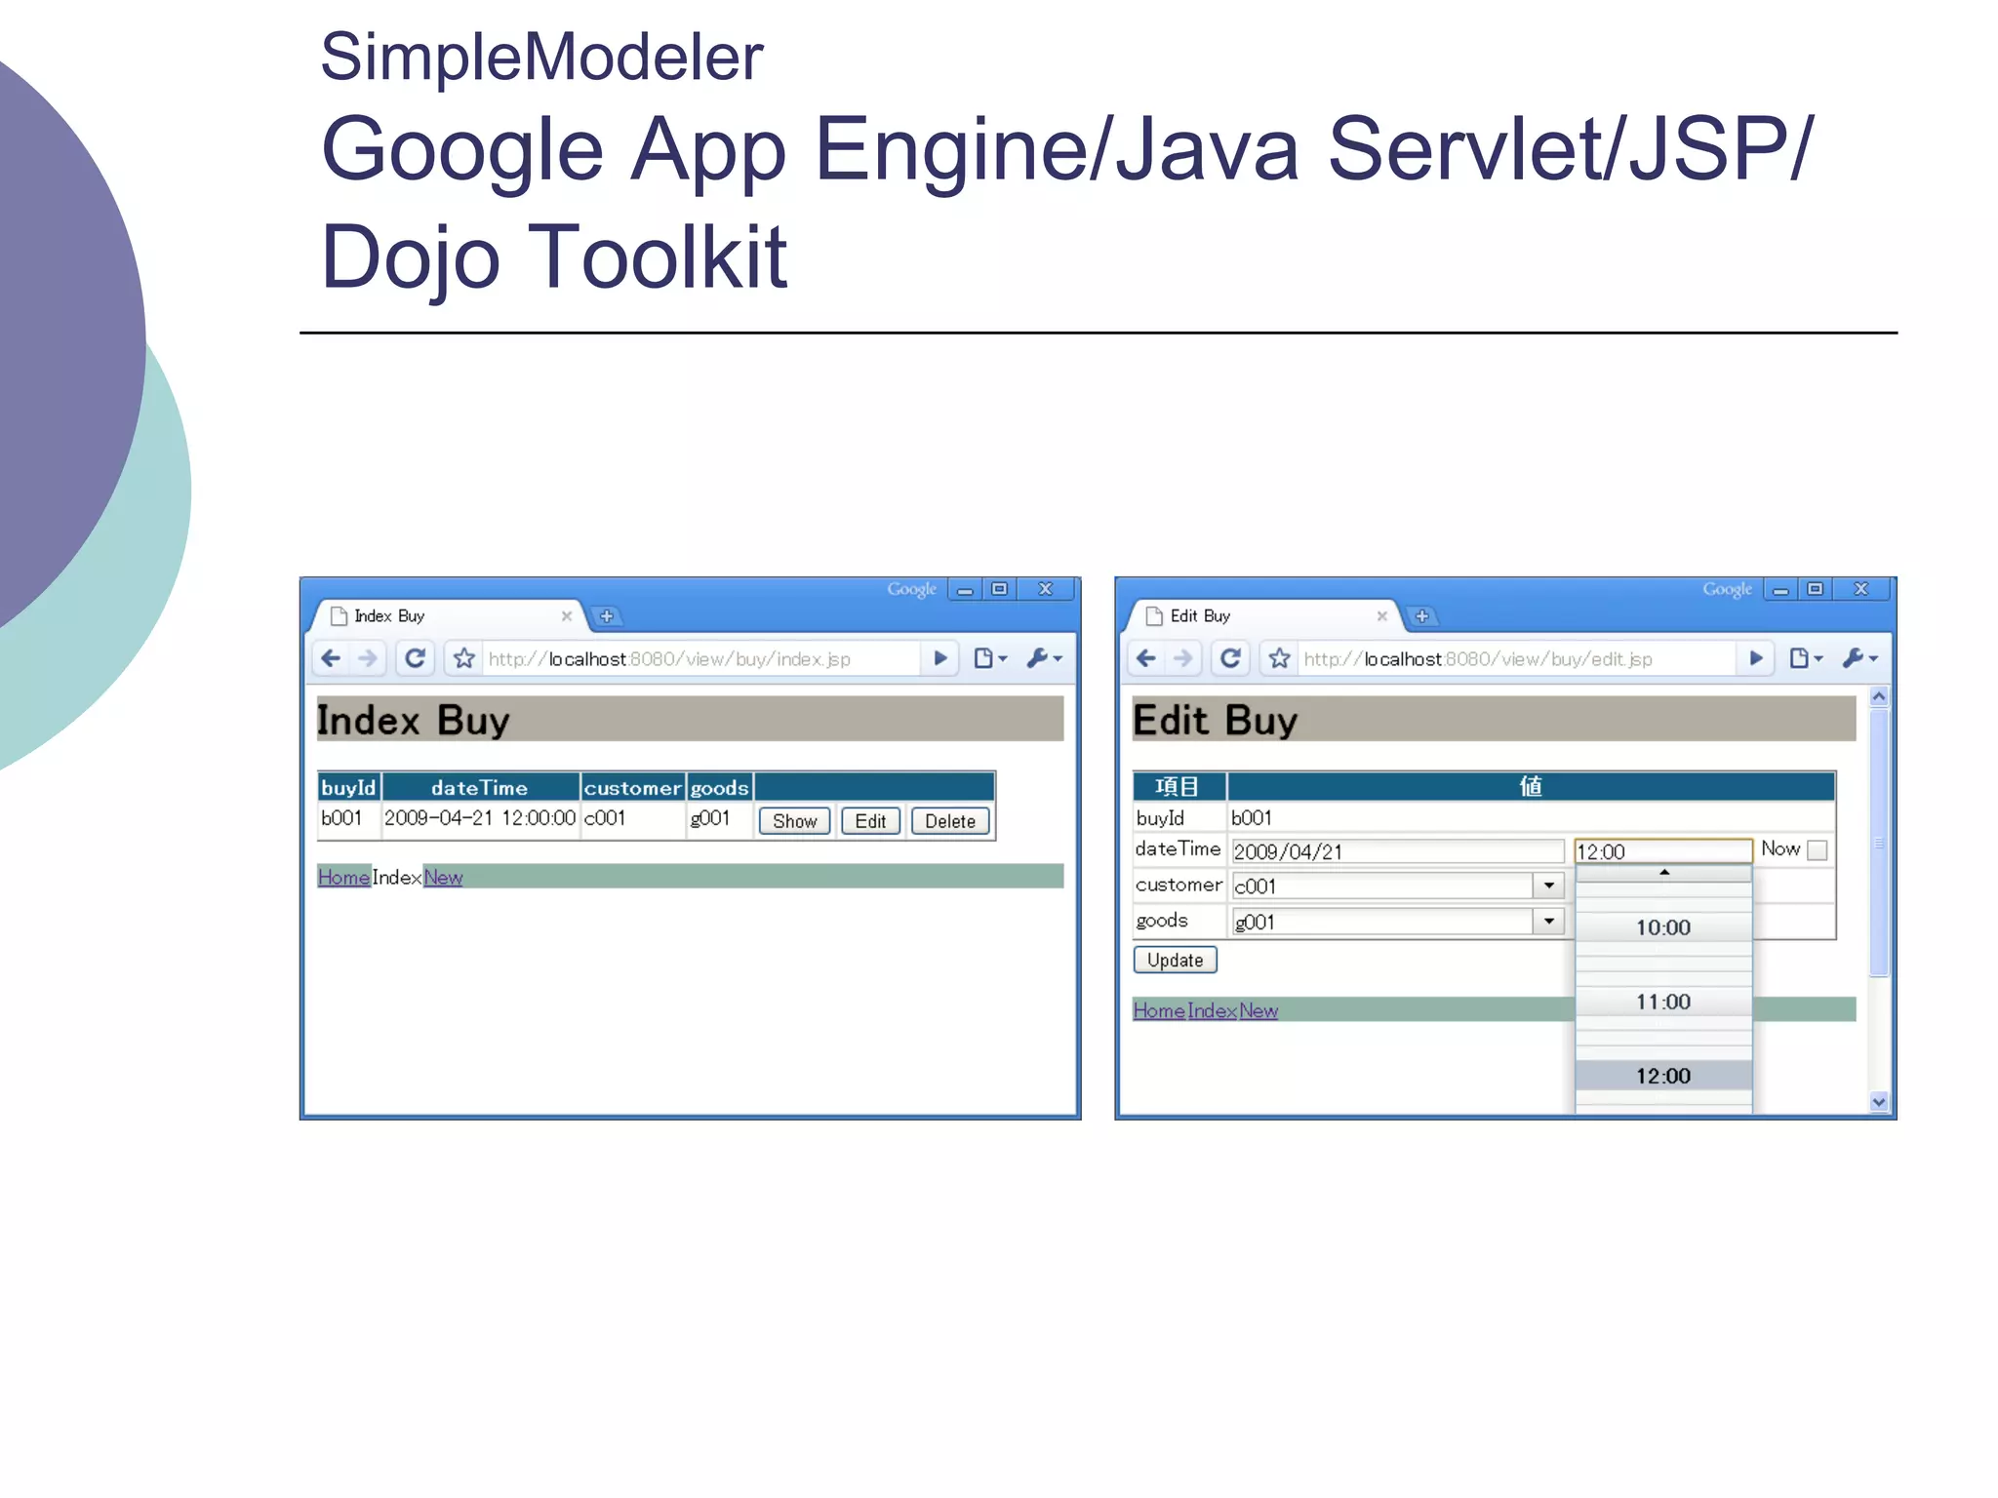1998x1498 pixels.
Task: Open Home link in Index Buy window
Action: (343, 877)
